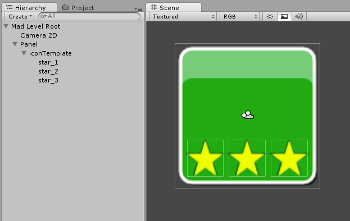
Task: Click the Hierarchy search field
Action: 89,16
